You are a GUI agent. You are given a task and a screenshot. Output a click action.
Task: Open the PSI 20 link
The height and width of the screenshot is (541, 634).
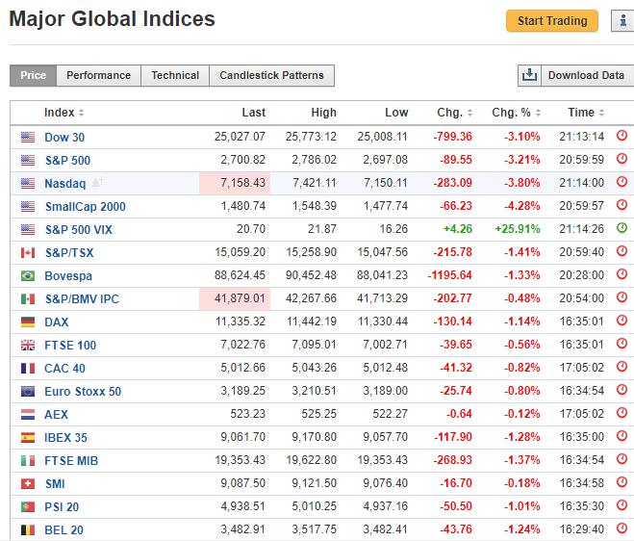62,506
